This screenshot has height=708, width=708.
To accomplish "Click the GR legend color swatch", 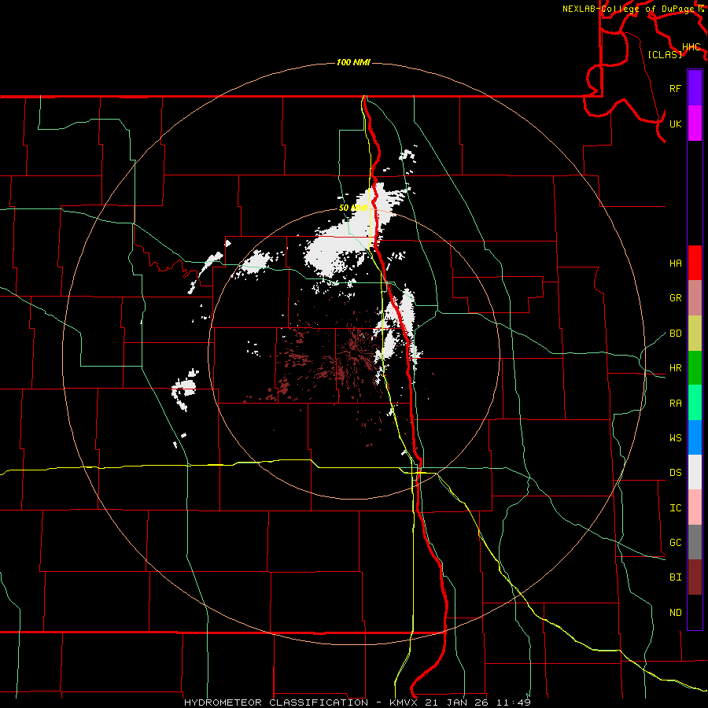I will pos(695,297).
